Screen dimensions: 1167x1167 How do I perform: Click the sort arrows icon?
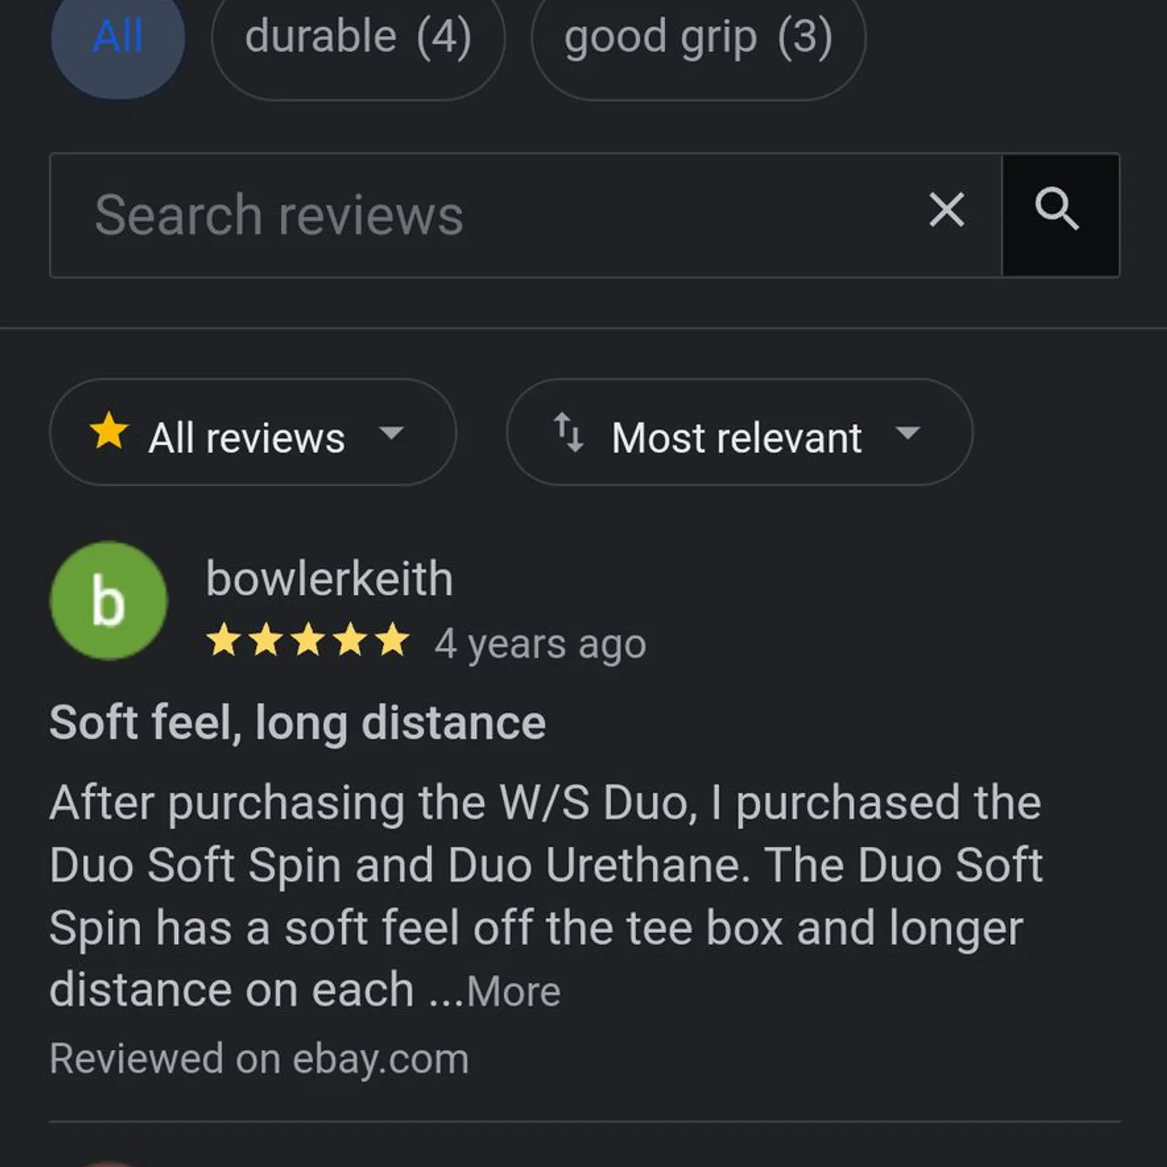click(x=568, y=432)
